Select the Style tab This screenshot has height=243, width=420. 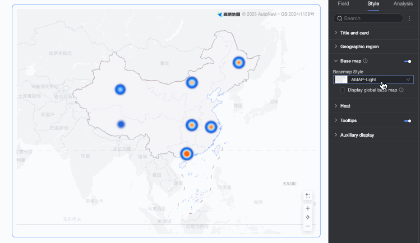click(373, 4)
